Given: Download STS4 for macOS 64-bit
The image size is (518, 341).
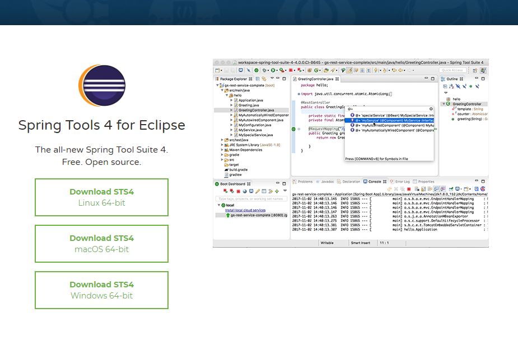Looking at the screenshot, I should [102, 244].
